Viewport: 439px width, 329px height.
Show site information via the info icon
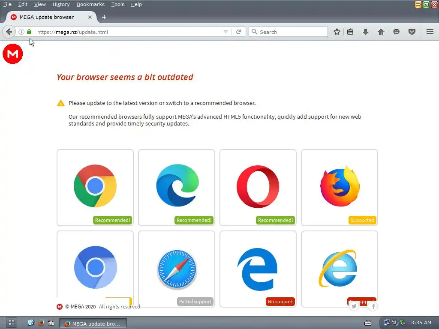click(21, 32)
